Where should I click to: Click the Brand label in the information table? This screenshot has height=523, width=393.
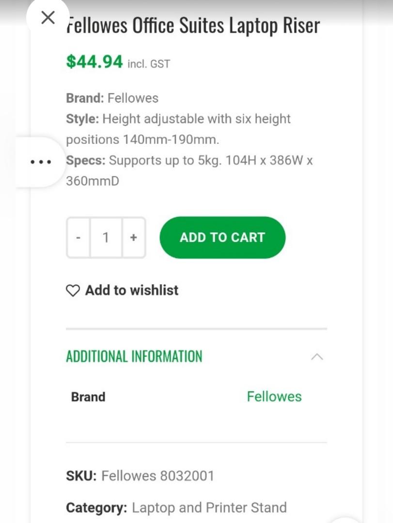(x=88, y=397)
